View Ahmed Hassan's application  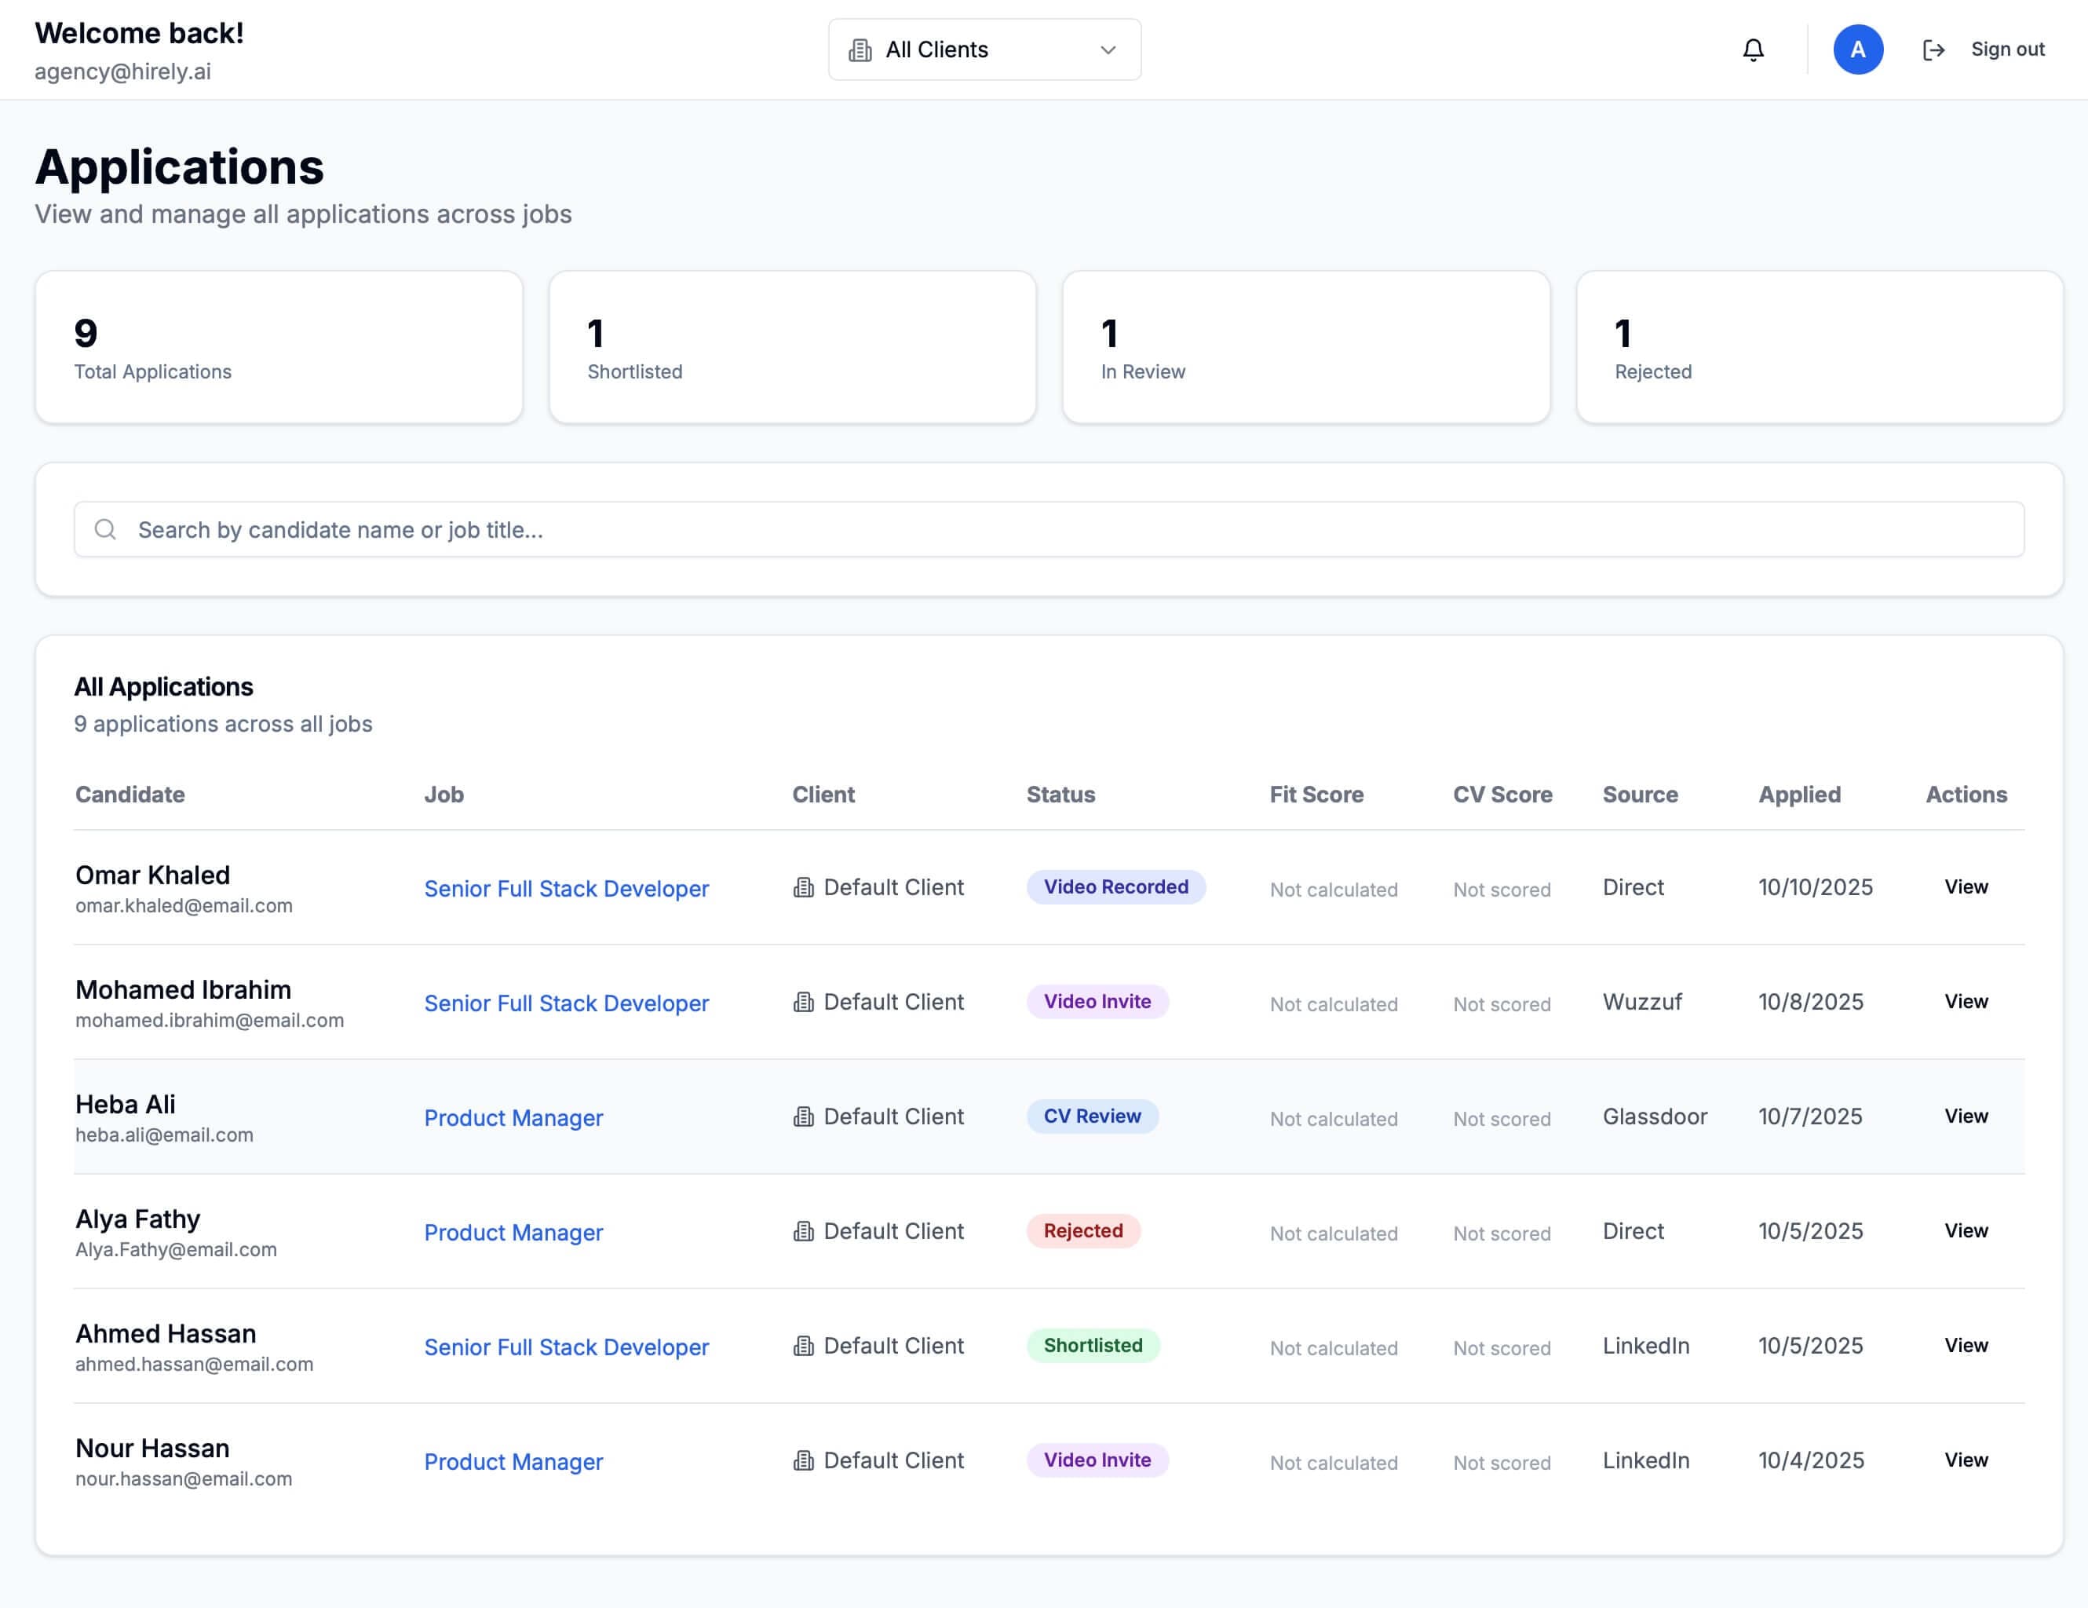click(1966, 1345)
